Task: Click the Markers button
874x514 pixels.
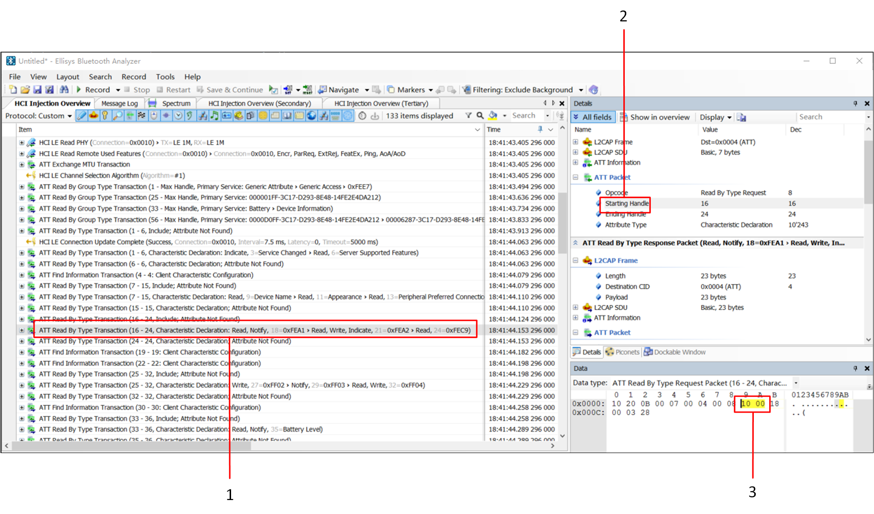Action: 410,90
